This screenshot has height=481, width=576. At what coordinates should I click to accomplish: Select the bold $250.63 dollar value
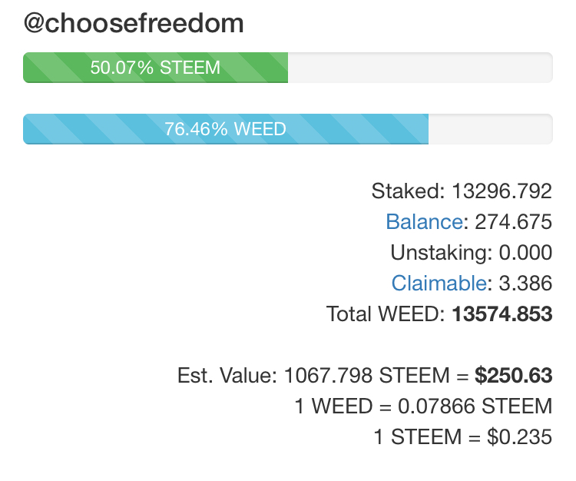pyautogui.click(x=513, y=376)
